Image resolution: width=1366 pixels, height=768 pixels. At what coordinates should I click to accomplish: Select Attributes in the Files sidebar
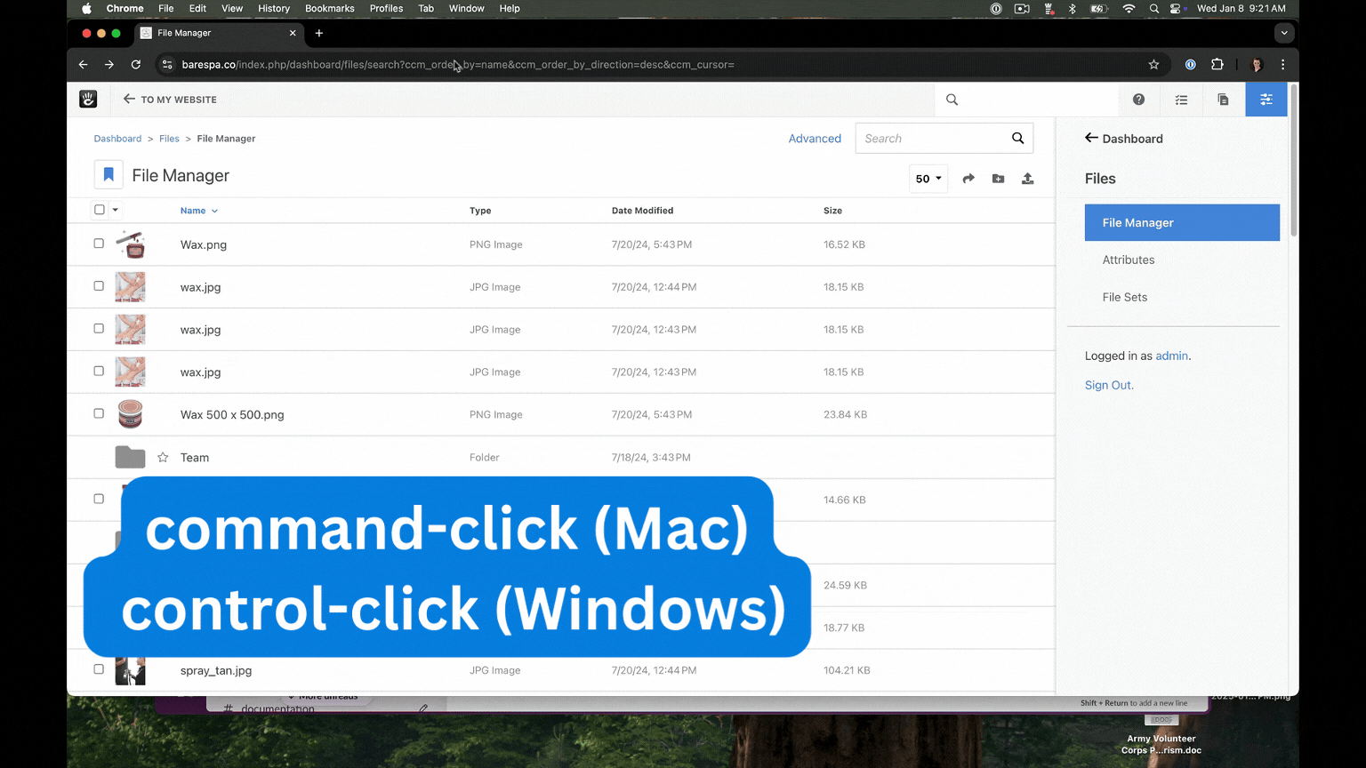[x=1128, y=260]
